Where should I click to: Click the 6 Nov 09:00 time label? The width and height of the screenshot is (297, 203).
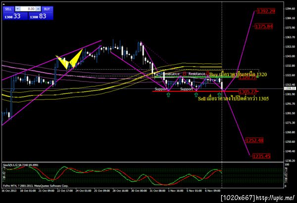[213, 191]
